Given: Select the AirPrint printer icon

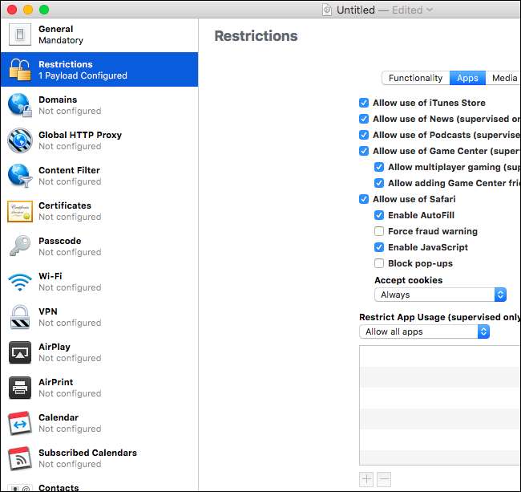Looking at the screenshot, I should (x=19, y=388).
